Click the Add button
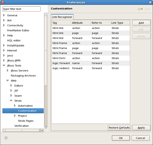The image size is (153, 145). pyautogui.click(x=141, y=23)
